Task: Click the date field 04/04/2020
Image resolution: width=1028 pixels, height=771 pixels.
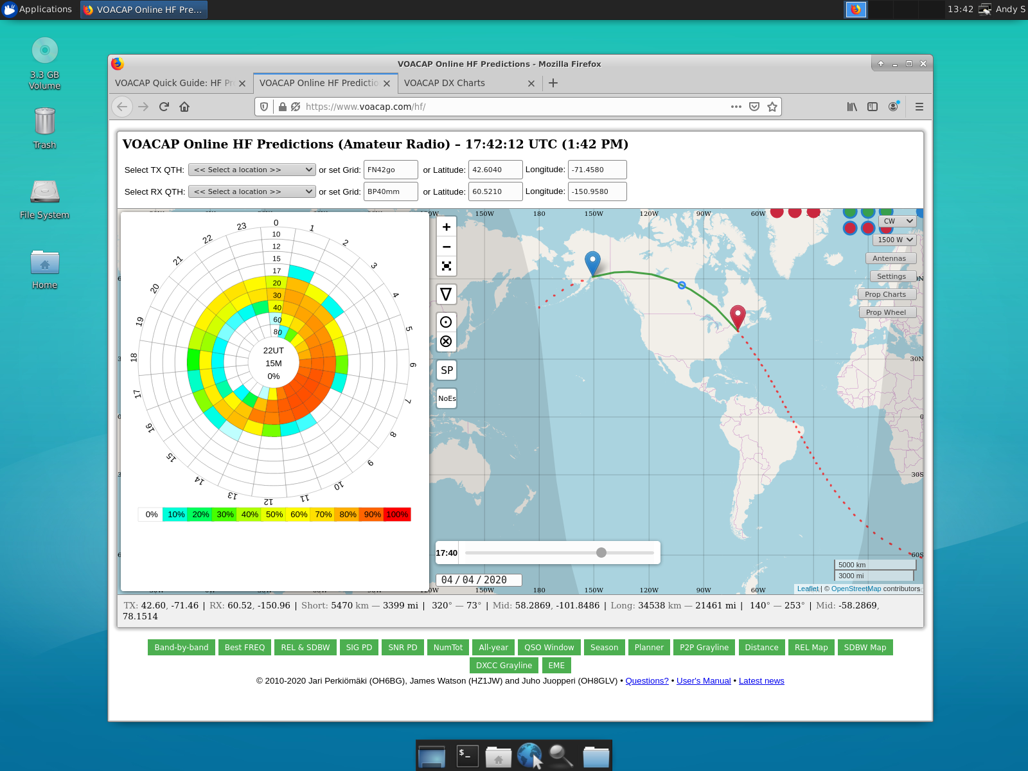Action: pos(479,580)
